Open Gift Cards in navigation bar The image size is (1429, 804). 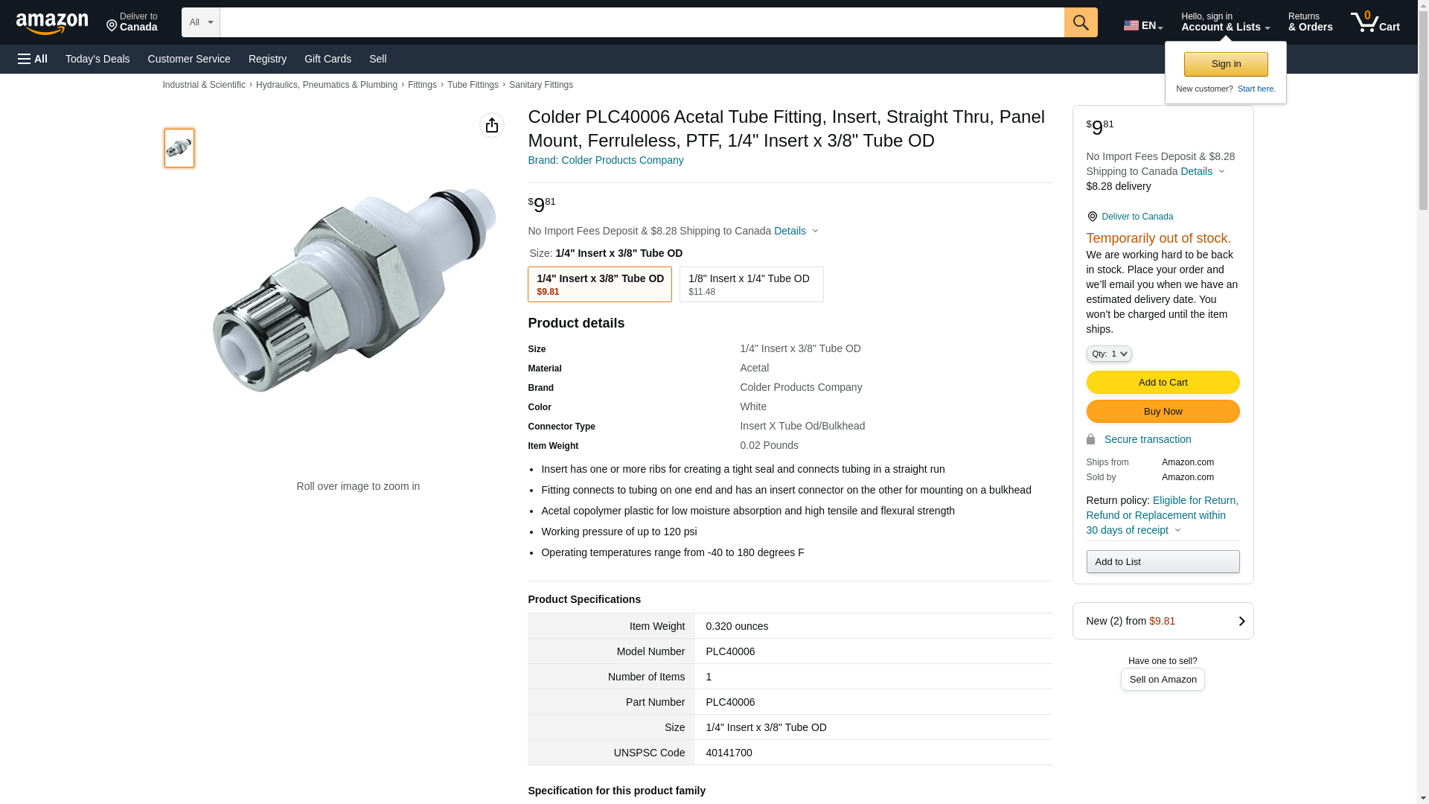pos(327,59)
